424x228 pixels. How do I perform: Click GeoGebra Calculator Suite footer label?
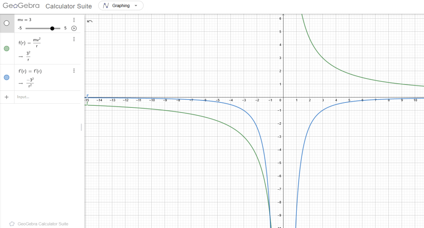(x=43, y=224)
